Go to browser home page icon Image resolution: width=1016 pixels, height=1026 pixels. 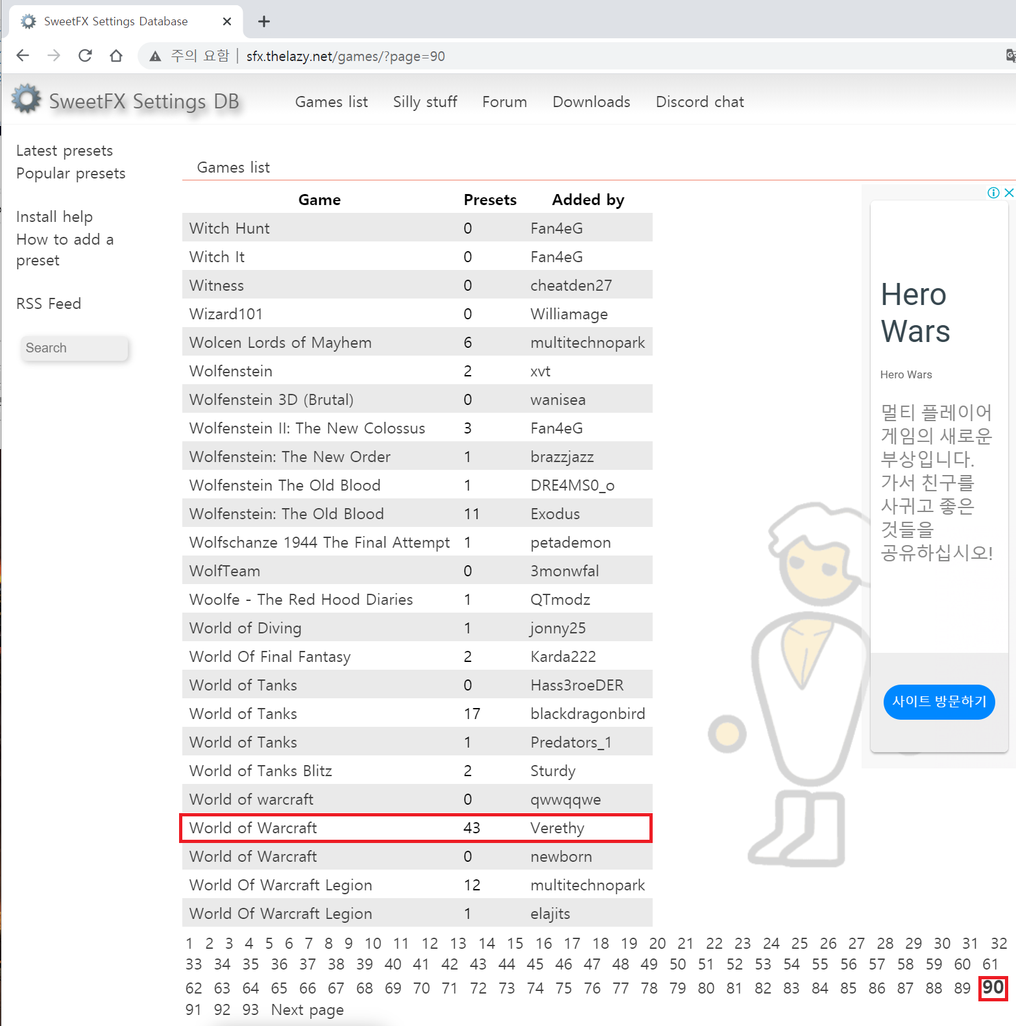click(x=116, y=56)
